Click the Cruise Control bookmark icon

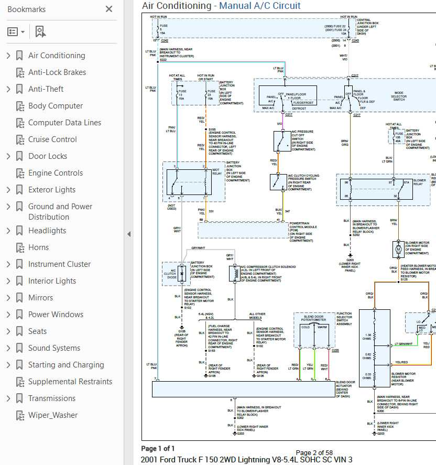(x=20, y=139)
